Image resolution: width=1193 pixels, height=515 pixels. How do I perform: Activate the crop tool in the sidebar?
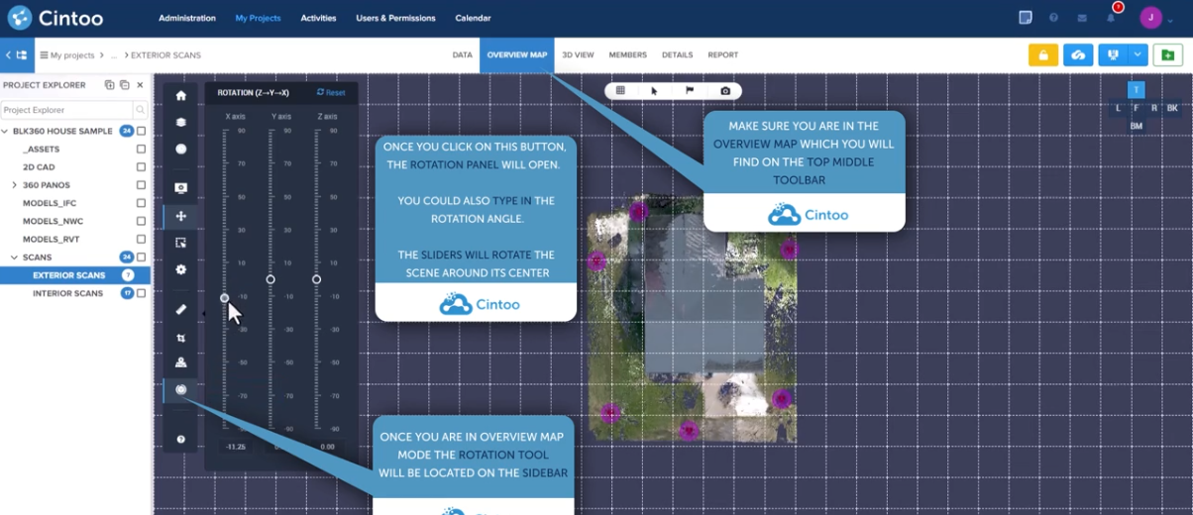coord(180,338)
